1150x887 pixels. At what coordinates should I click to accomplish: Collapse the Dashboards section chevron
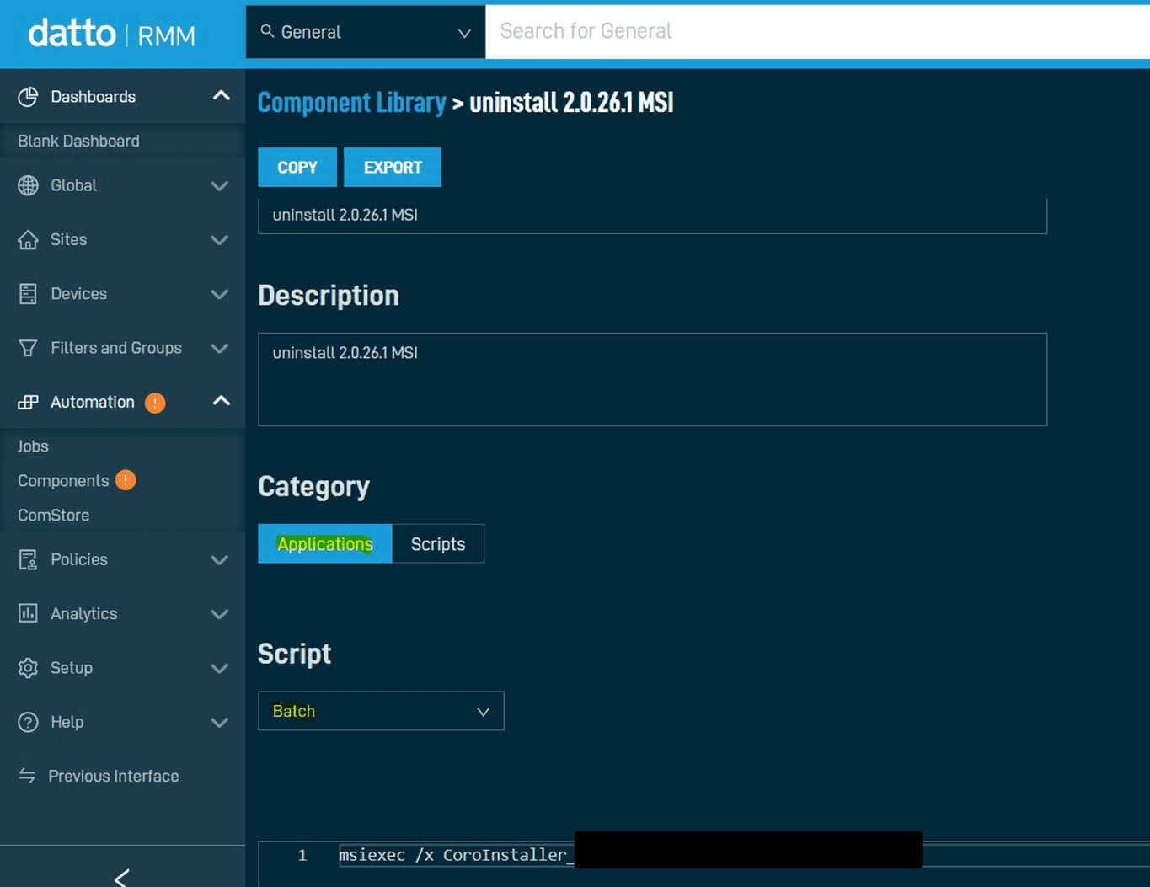(x=220, y=96)
